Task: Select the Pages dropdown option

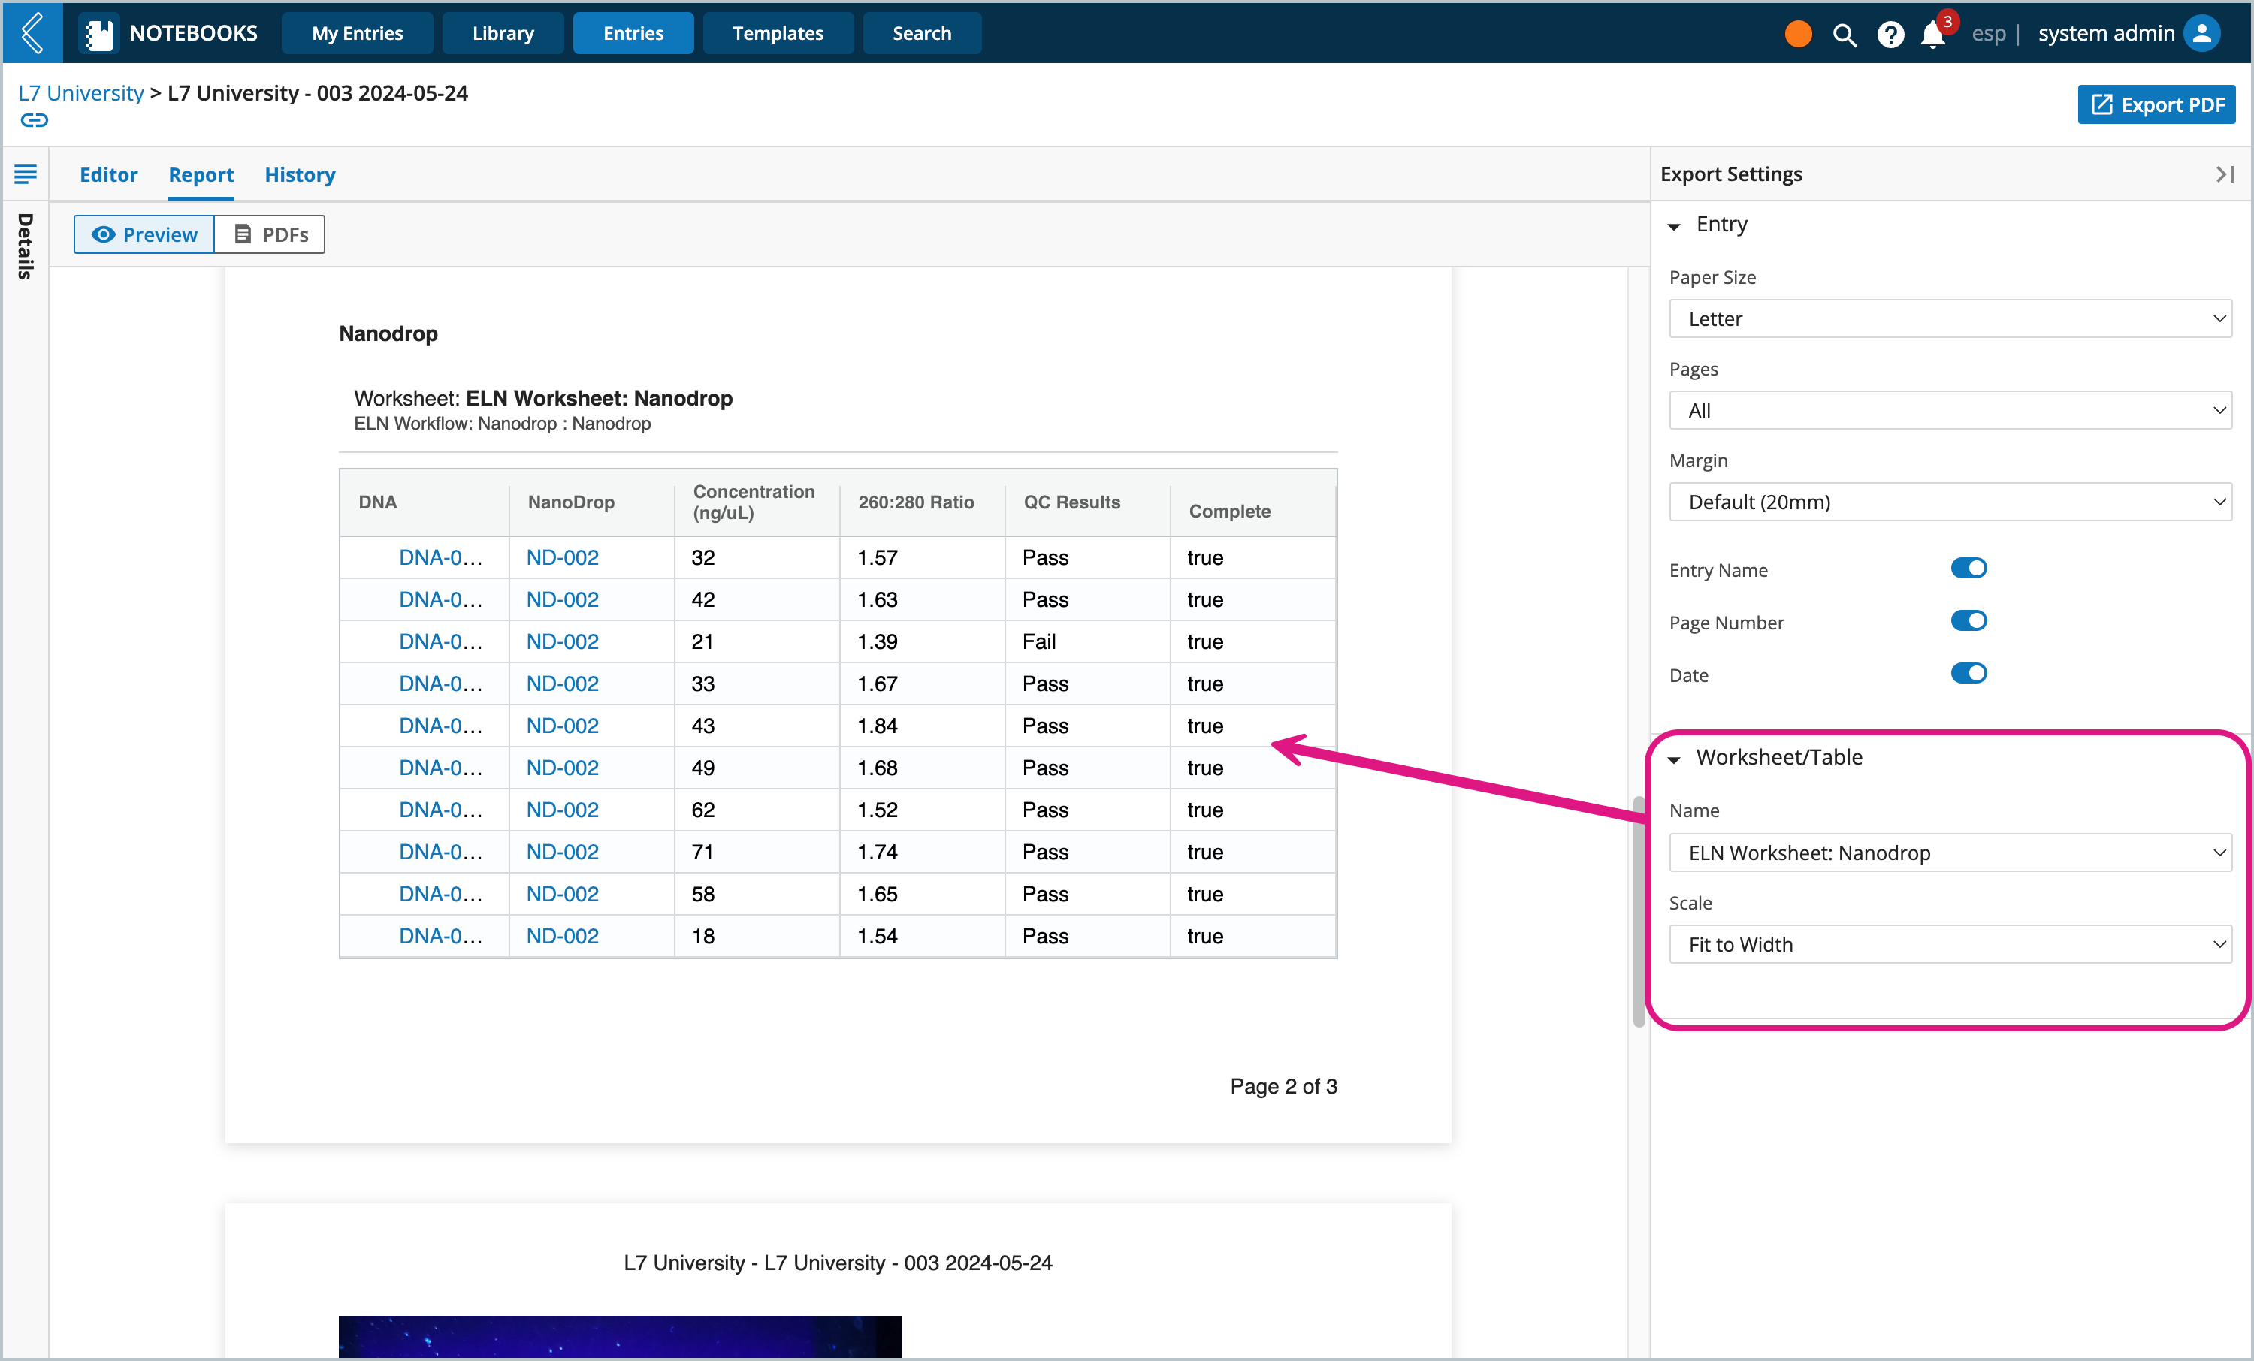Action: [x=1951, y=410]
